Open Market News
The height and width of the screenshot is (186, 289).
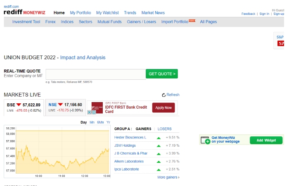(153, 13)
